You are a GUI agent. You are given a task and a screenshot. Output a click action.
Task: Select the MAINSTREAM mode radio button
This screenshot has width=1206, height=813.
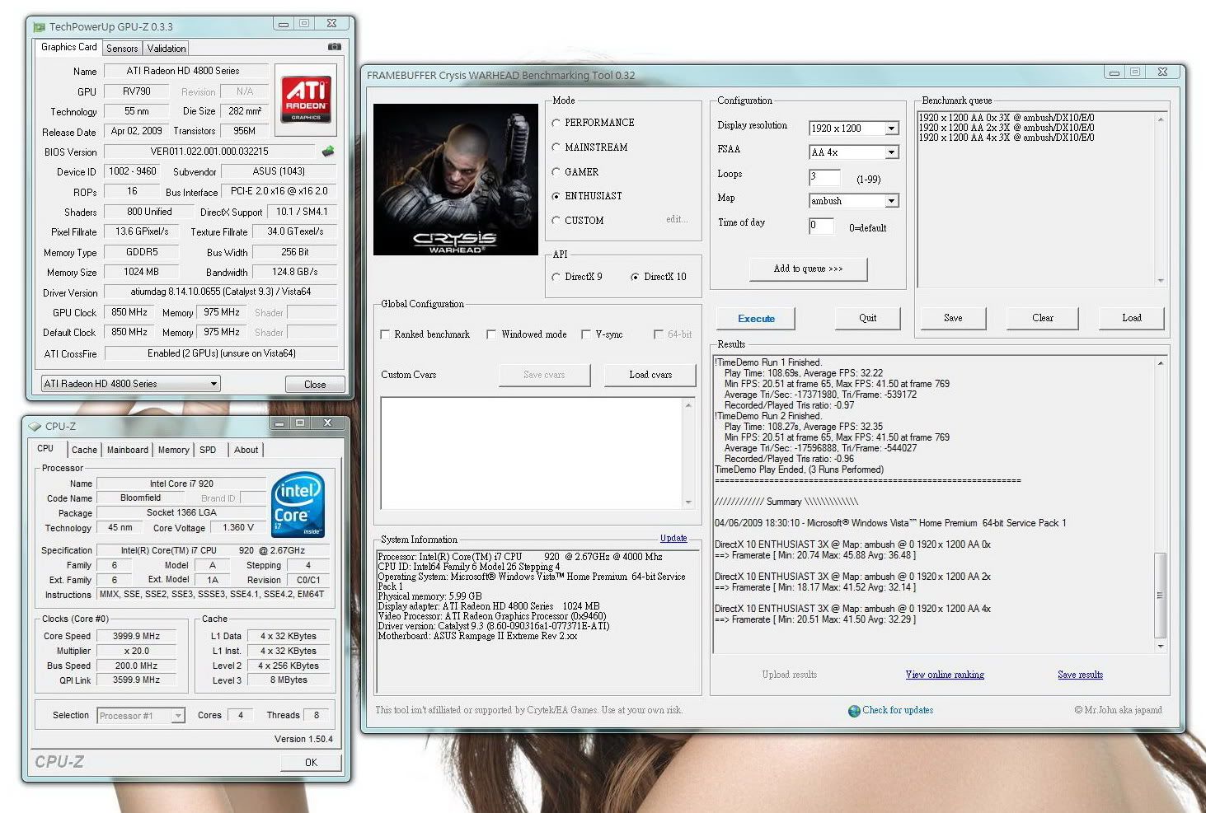click(x=556, y=147)
